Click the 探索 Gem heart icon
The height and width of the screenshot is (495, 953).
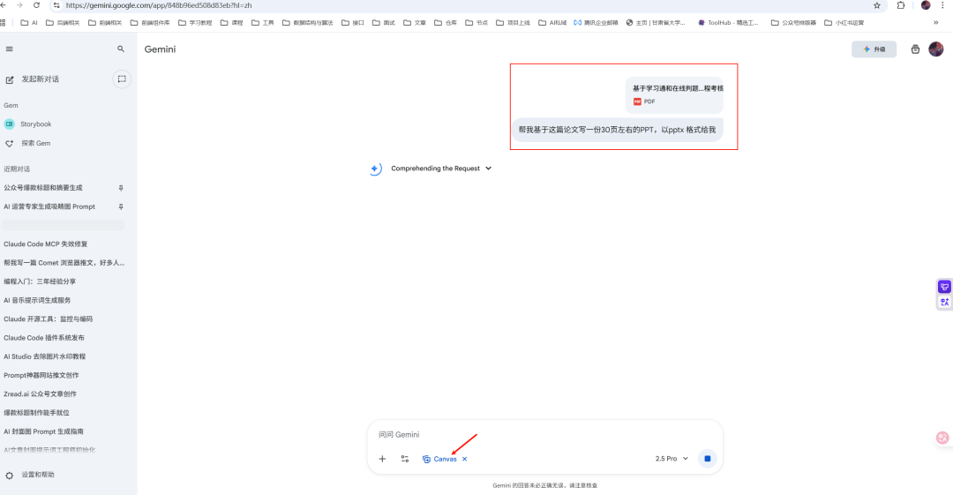coord(10,144)
